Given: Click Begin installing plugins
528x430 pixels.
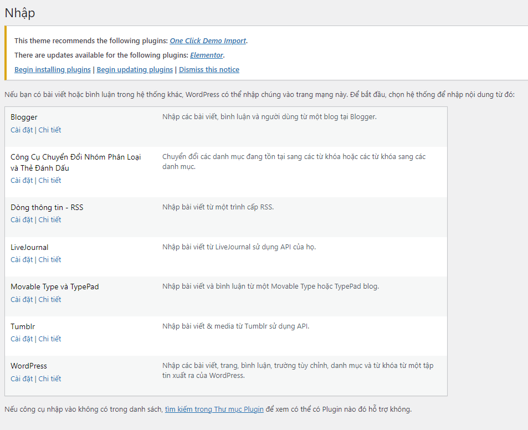Looking at the screenshot, I should click(x=53, y=70).
